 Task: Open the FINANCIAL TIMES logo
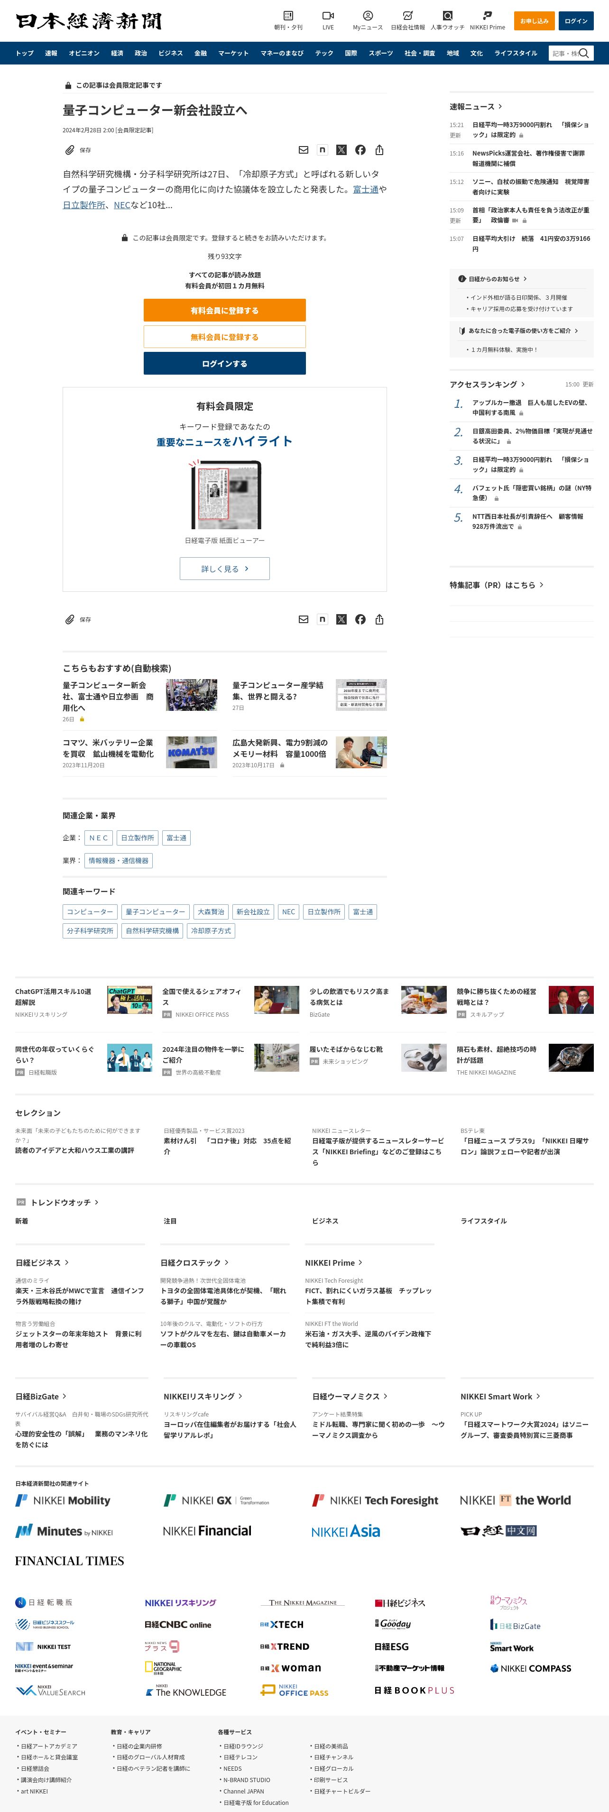70,1561
